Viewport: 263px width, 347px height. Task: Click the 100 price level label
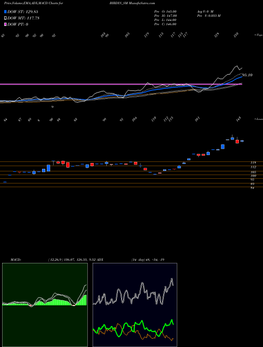tap(253, 176)
